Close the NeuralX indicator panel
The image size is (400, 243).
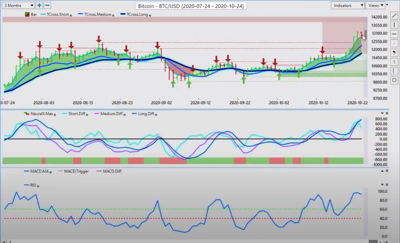[387, 113]
